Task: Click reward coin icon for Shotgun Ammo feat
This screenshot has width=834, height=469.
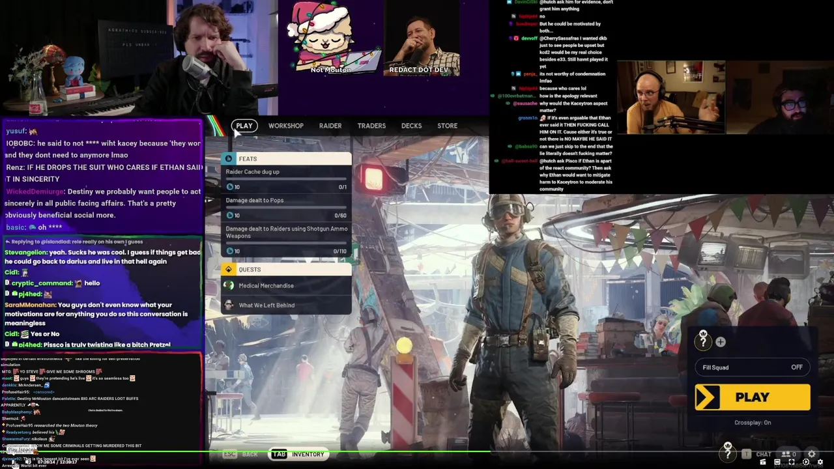Action: [x=229, y=251]
